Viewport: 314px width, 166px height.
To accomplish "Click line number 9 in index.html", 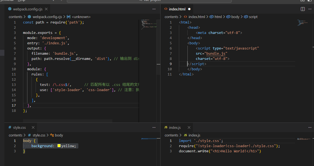I will pyautogui.click(x=171, y=64).
